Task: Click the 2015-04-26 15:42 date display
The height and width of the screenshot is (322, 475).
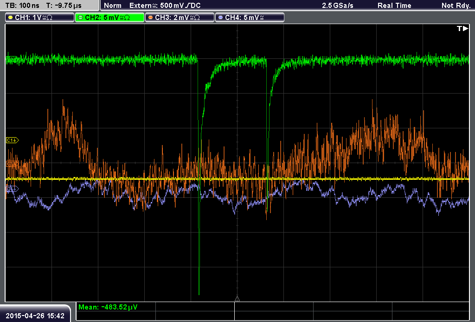Action: pos(35,316)
